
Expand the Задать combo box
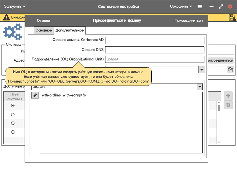click(200, 87)
